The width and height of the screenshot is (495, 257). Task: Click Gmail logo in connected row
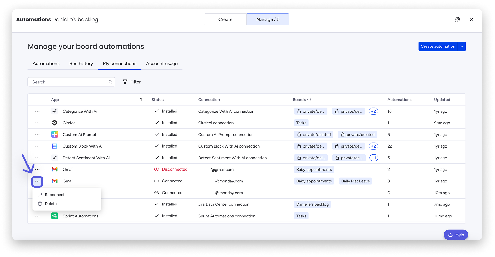coord(54,181)
